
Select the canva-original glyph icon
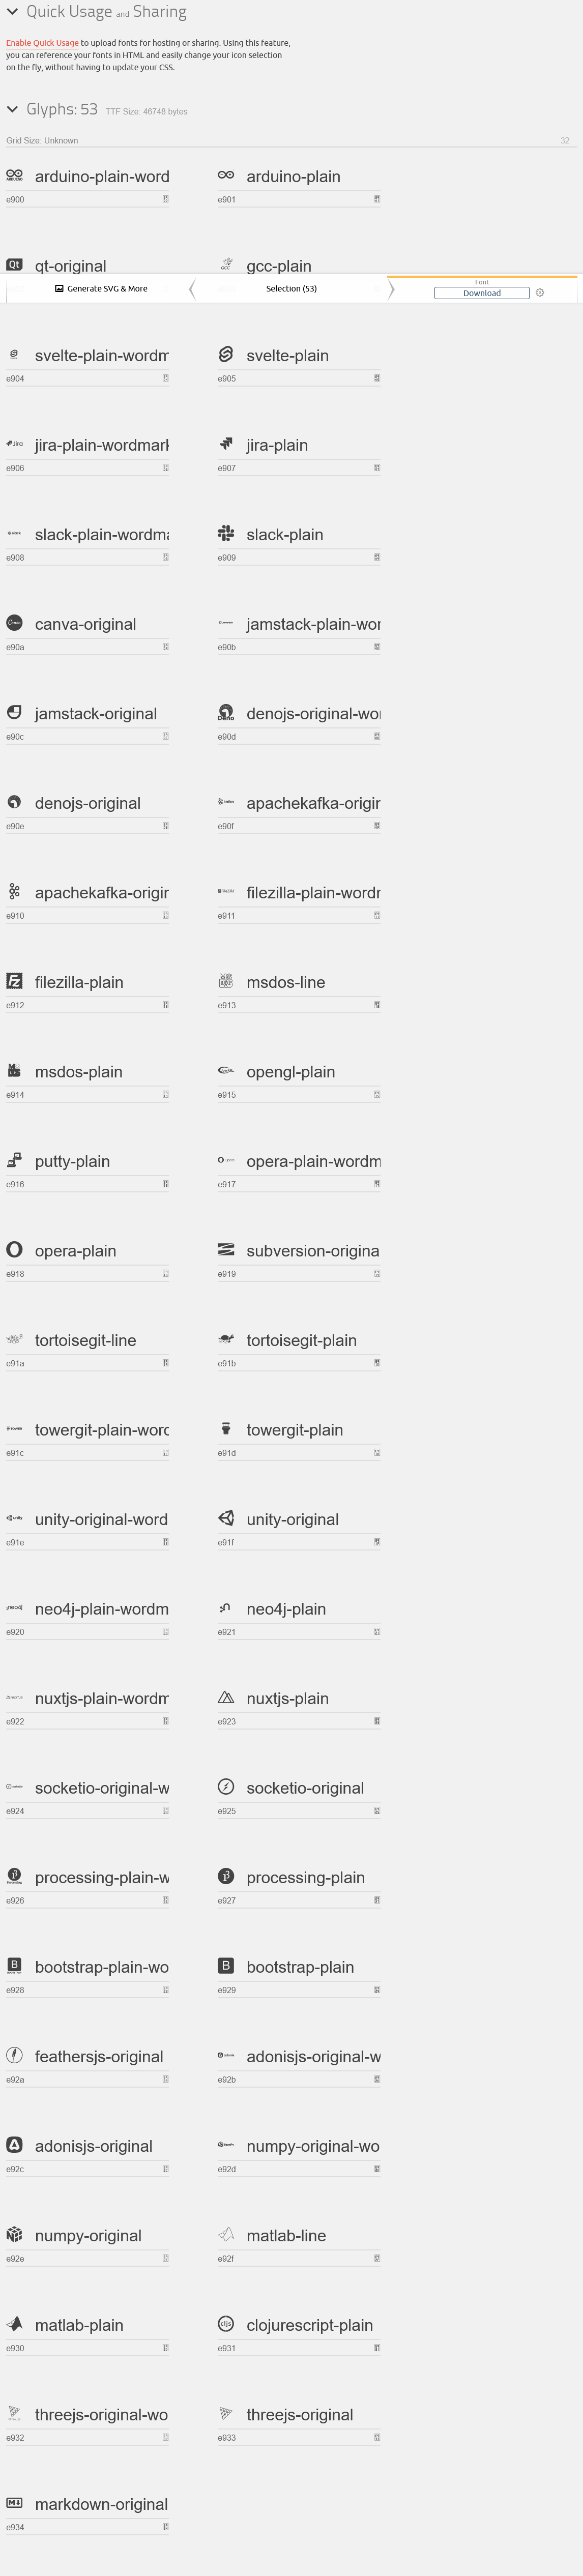[14, 623]
